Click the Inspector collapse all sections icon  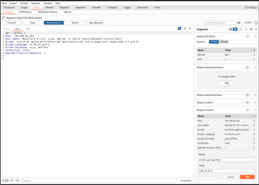246,29
